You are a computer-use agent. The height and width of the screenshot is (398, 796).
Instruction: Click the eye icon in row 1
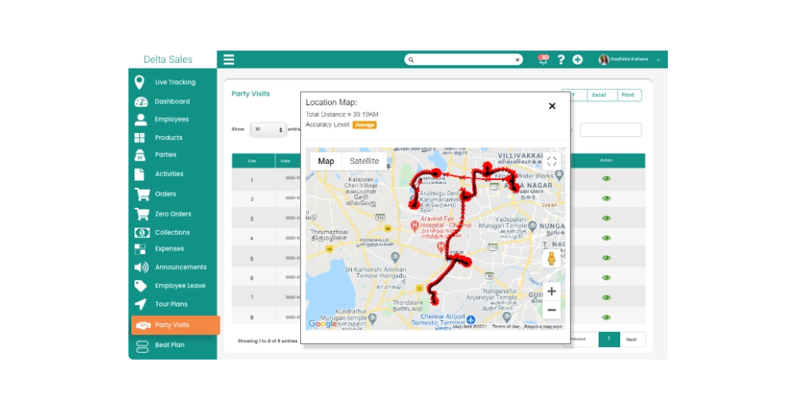(606, 178)
